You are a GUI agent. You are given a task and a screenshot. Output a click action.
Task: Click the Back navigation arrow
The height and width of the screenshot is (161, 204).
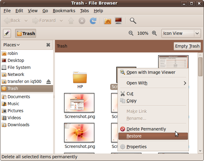point(12,21)
